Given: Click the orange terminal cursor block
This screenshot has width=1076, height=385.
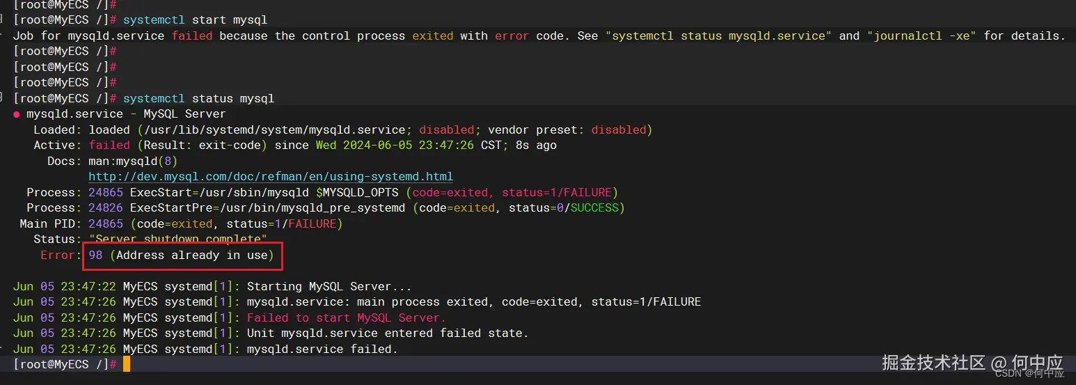Looking at the screenshot, I should pyautogui.click(x=127, y=364).
